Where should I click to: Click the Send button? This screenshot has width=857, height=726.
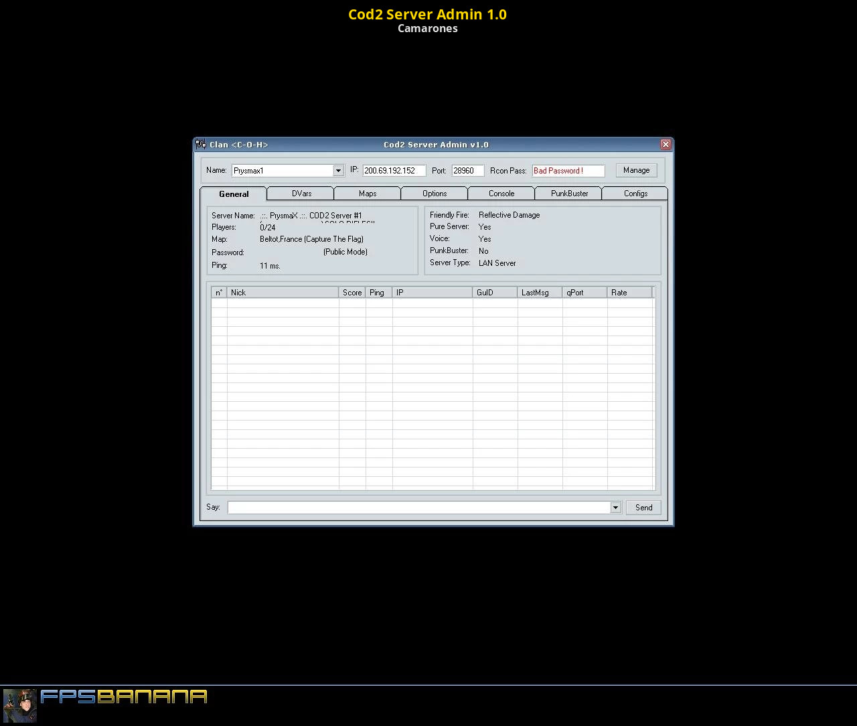coord(643,508)
